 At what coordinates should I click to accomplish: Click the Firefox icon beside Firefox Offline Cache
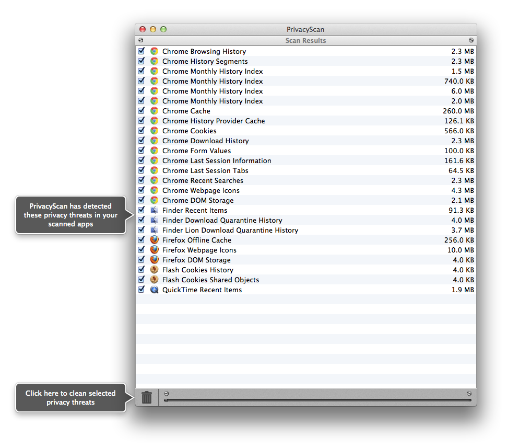tap(154, 240)
